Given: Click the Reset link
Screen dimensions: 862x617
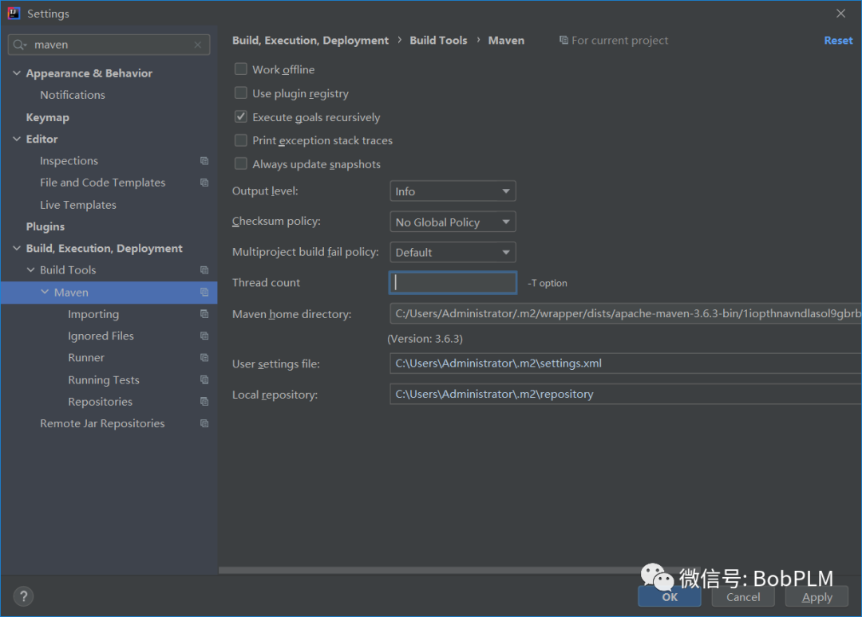Looking at the screenshot, I should pos(838,41).
